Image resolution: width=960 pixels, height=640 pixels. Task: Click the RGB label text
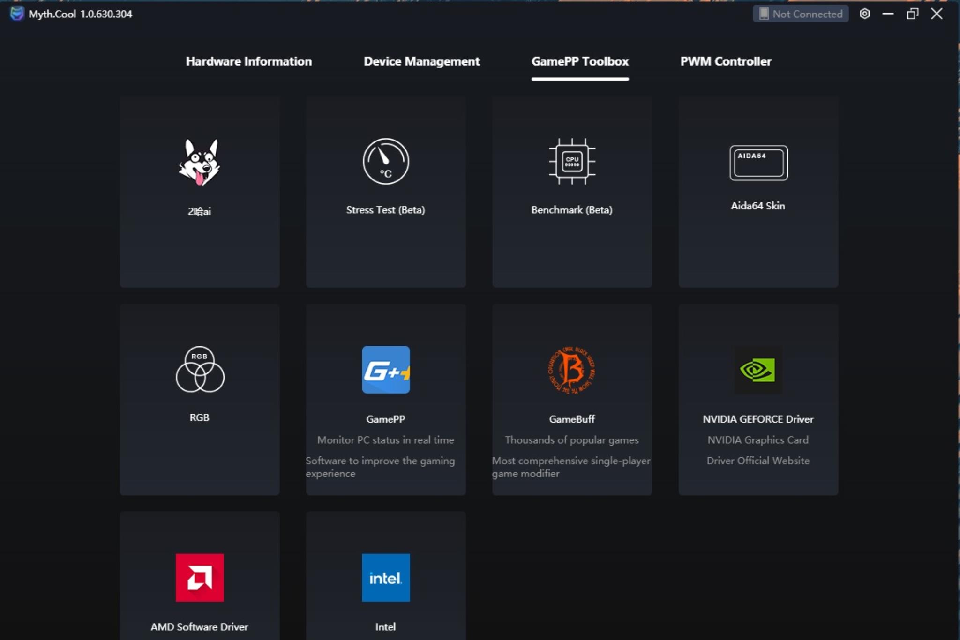pyautogui.click(x=199, y=417)
